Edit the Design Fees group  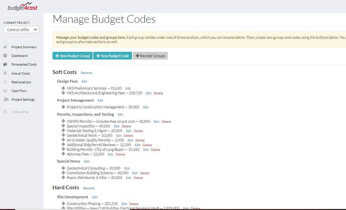point(84,82)
